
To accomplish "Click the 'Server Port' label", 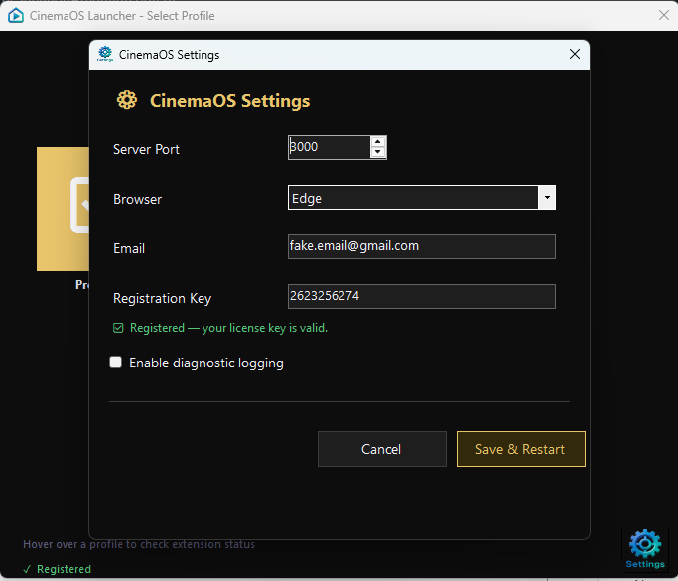I will coord(146,149).
